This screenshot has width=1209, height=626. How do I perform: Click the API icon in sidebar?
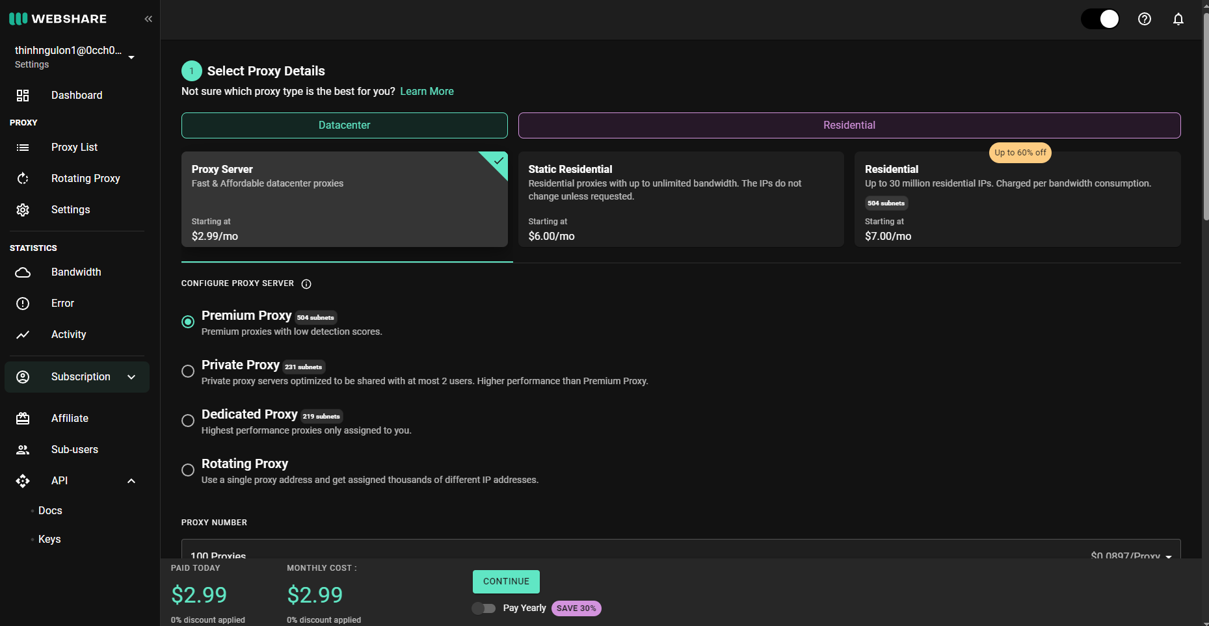(23, 481)
